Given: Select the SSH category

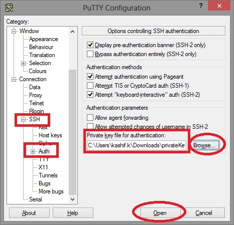Looking at the screenshot, I should [x=35, y=119].
